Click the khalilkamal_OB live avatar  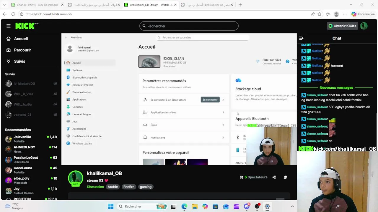[76, 178]
